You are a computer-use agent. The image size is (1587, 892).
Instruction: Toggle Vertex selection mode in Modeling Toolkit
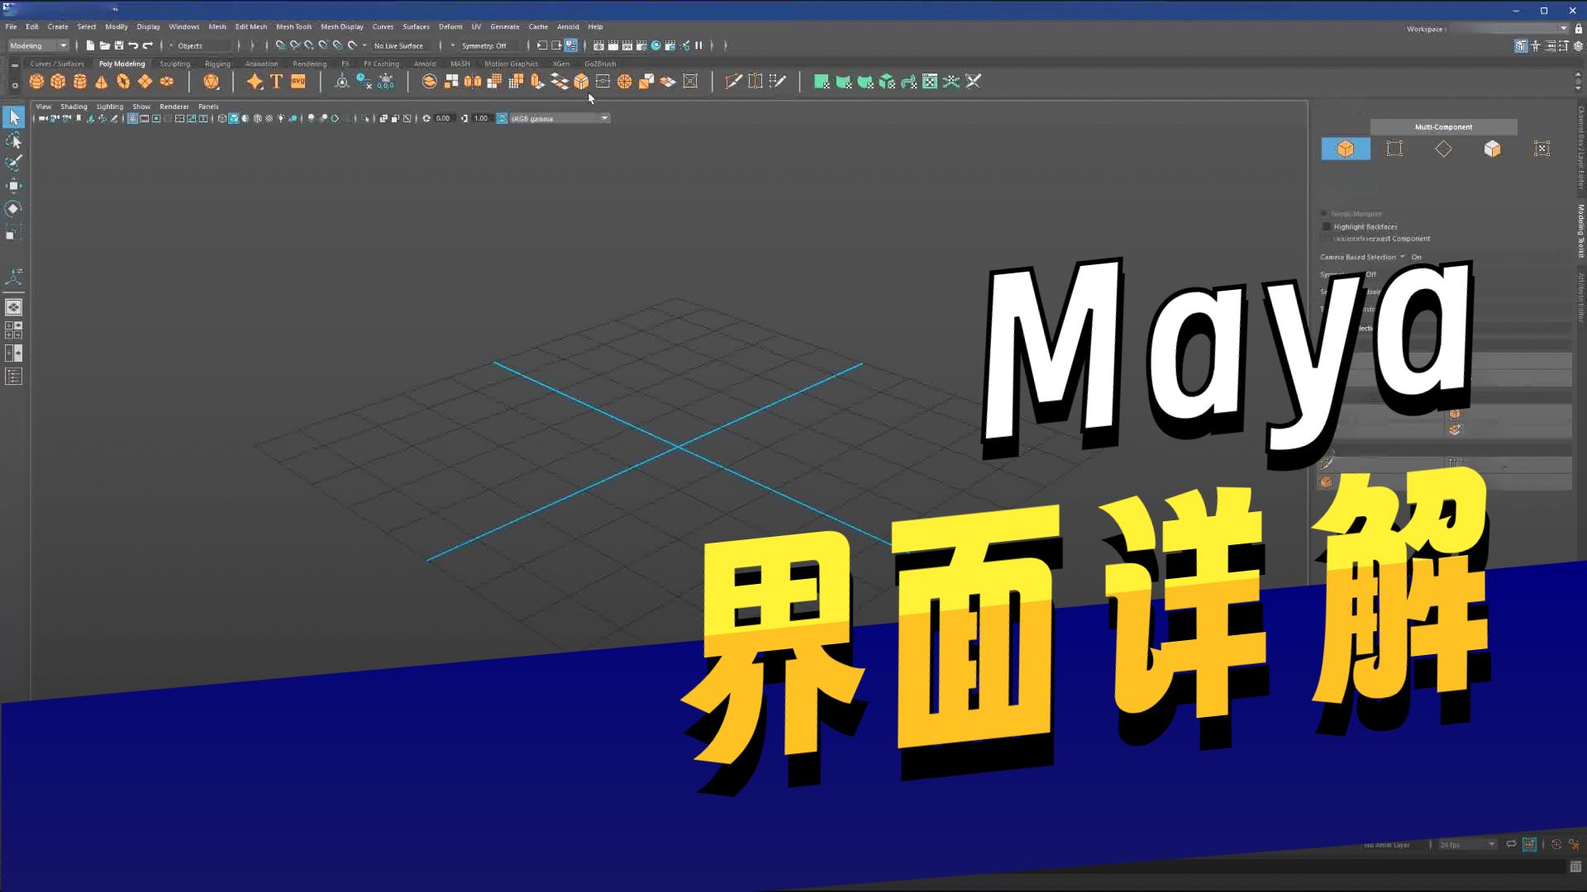coord(1394,149)
